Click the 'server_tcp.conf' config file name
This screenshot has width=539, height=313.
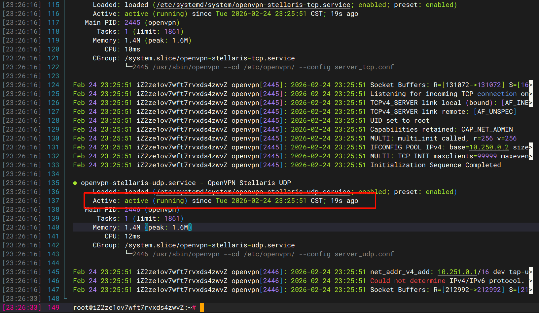pos(364,67)
